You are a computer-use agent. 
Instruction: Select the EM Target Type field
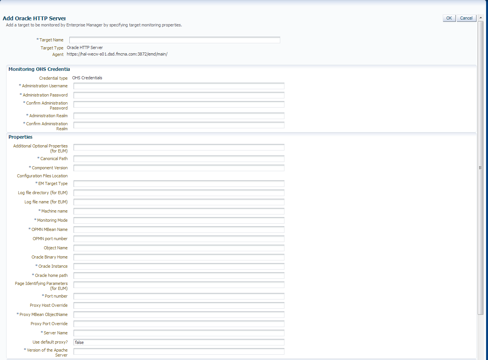(179, 183)
